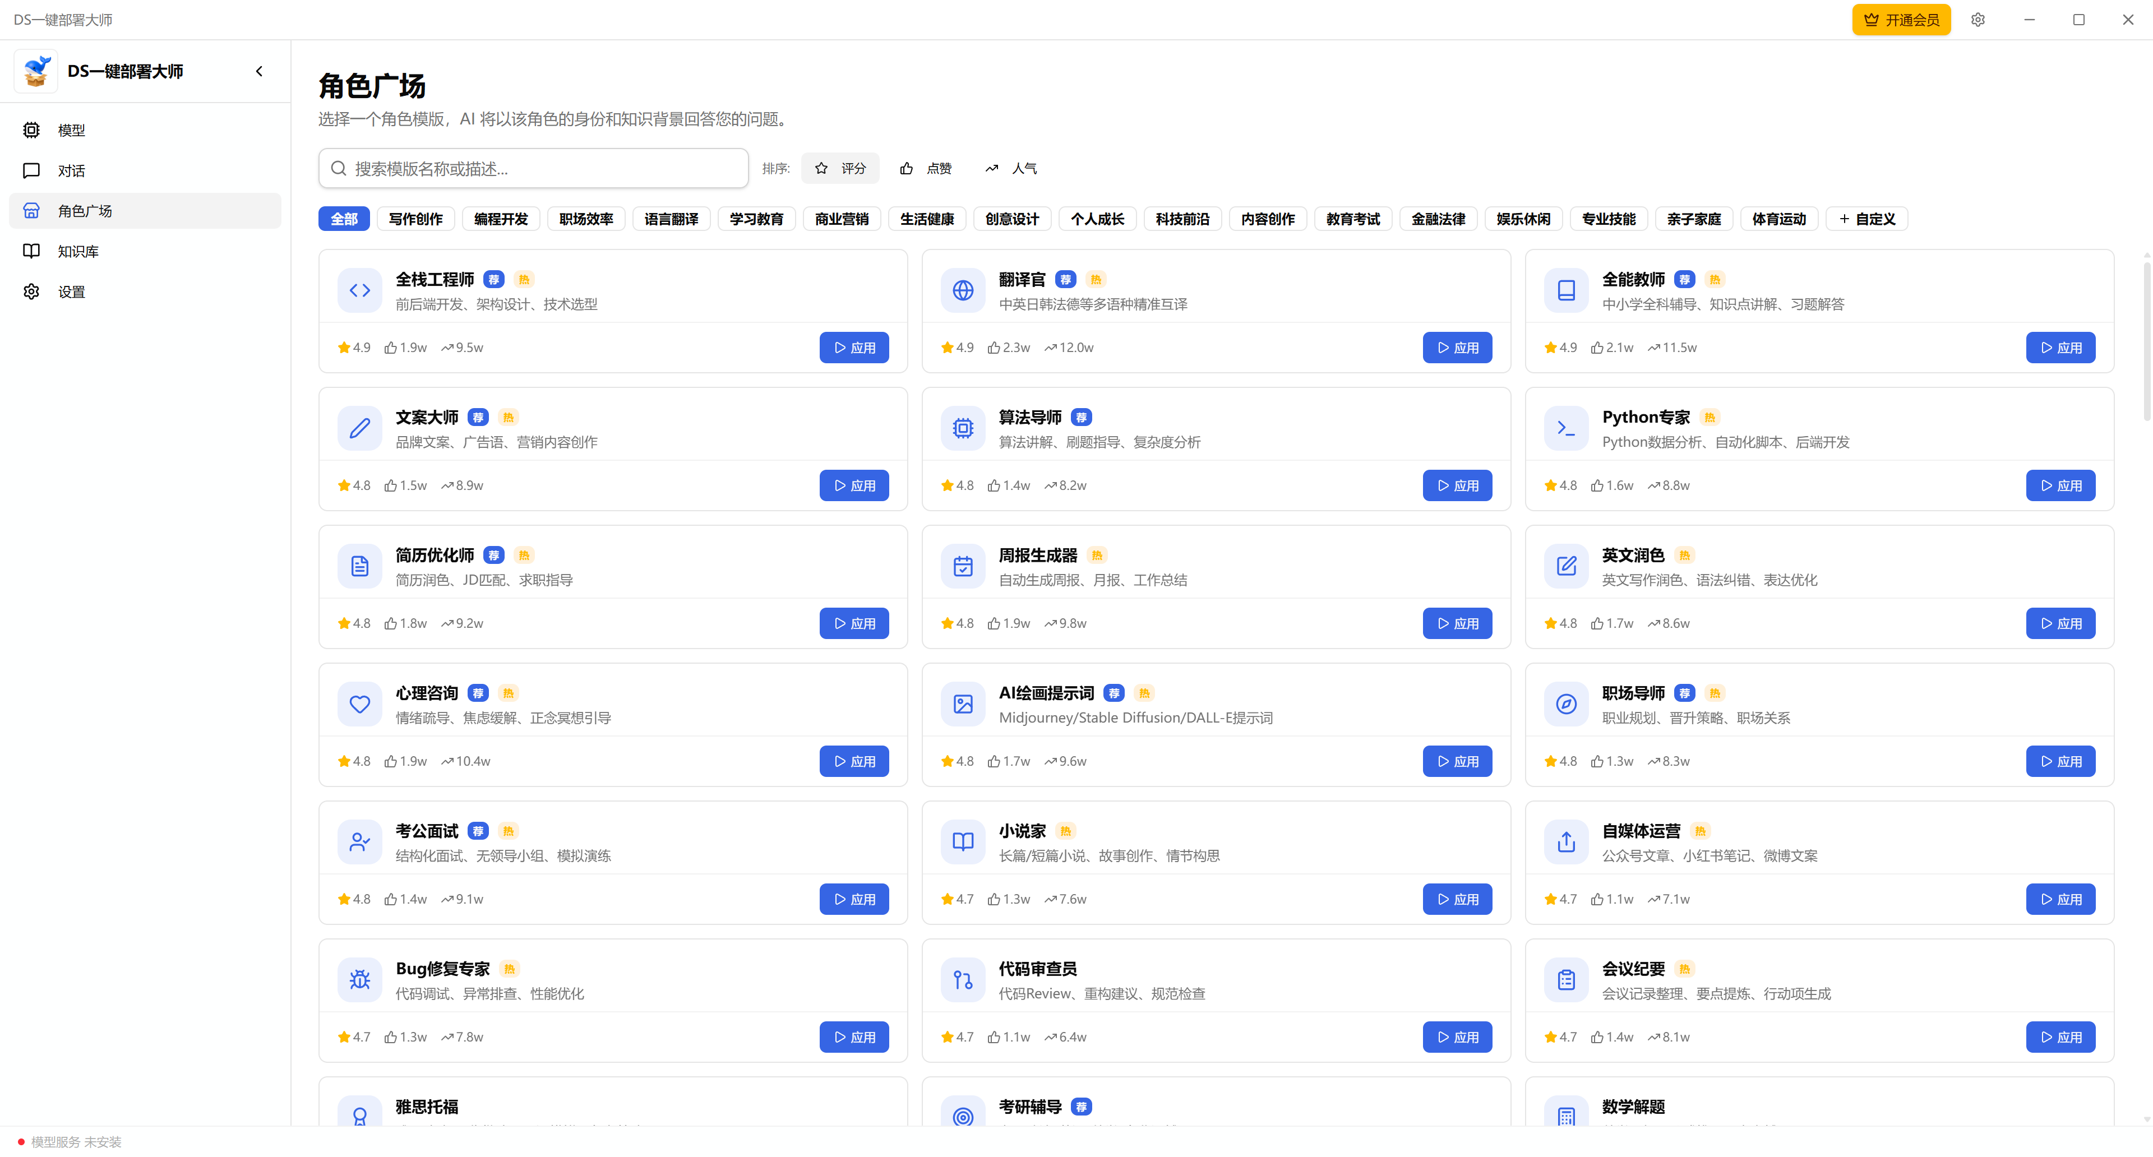This screenshot has height=1157, width=2153.
Task: Apply the 全能教师 role template
Action: point(2061,348)
